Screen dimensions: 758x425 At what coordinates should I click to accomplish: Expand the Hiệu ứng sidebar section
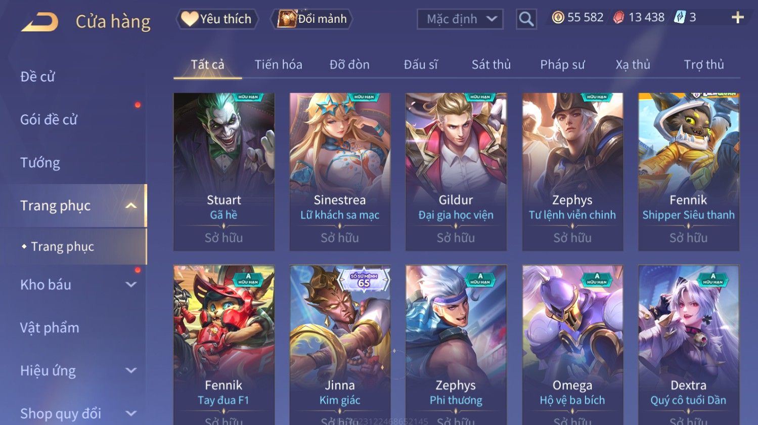[x=130, y=370]
